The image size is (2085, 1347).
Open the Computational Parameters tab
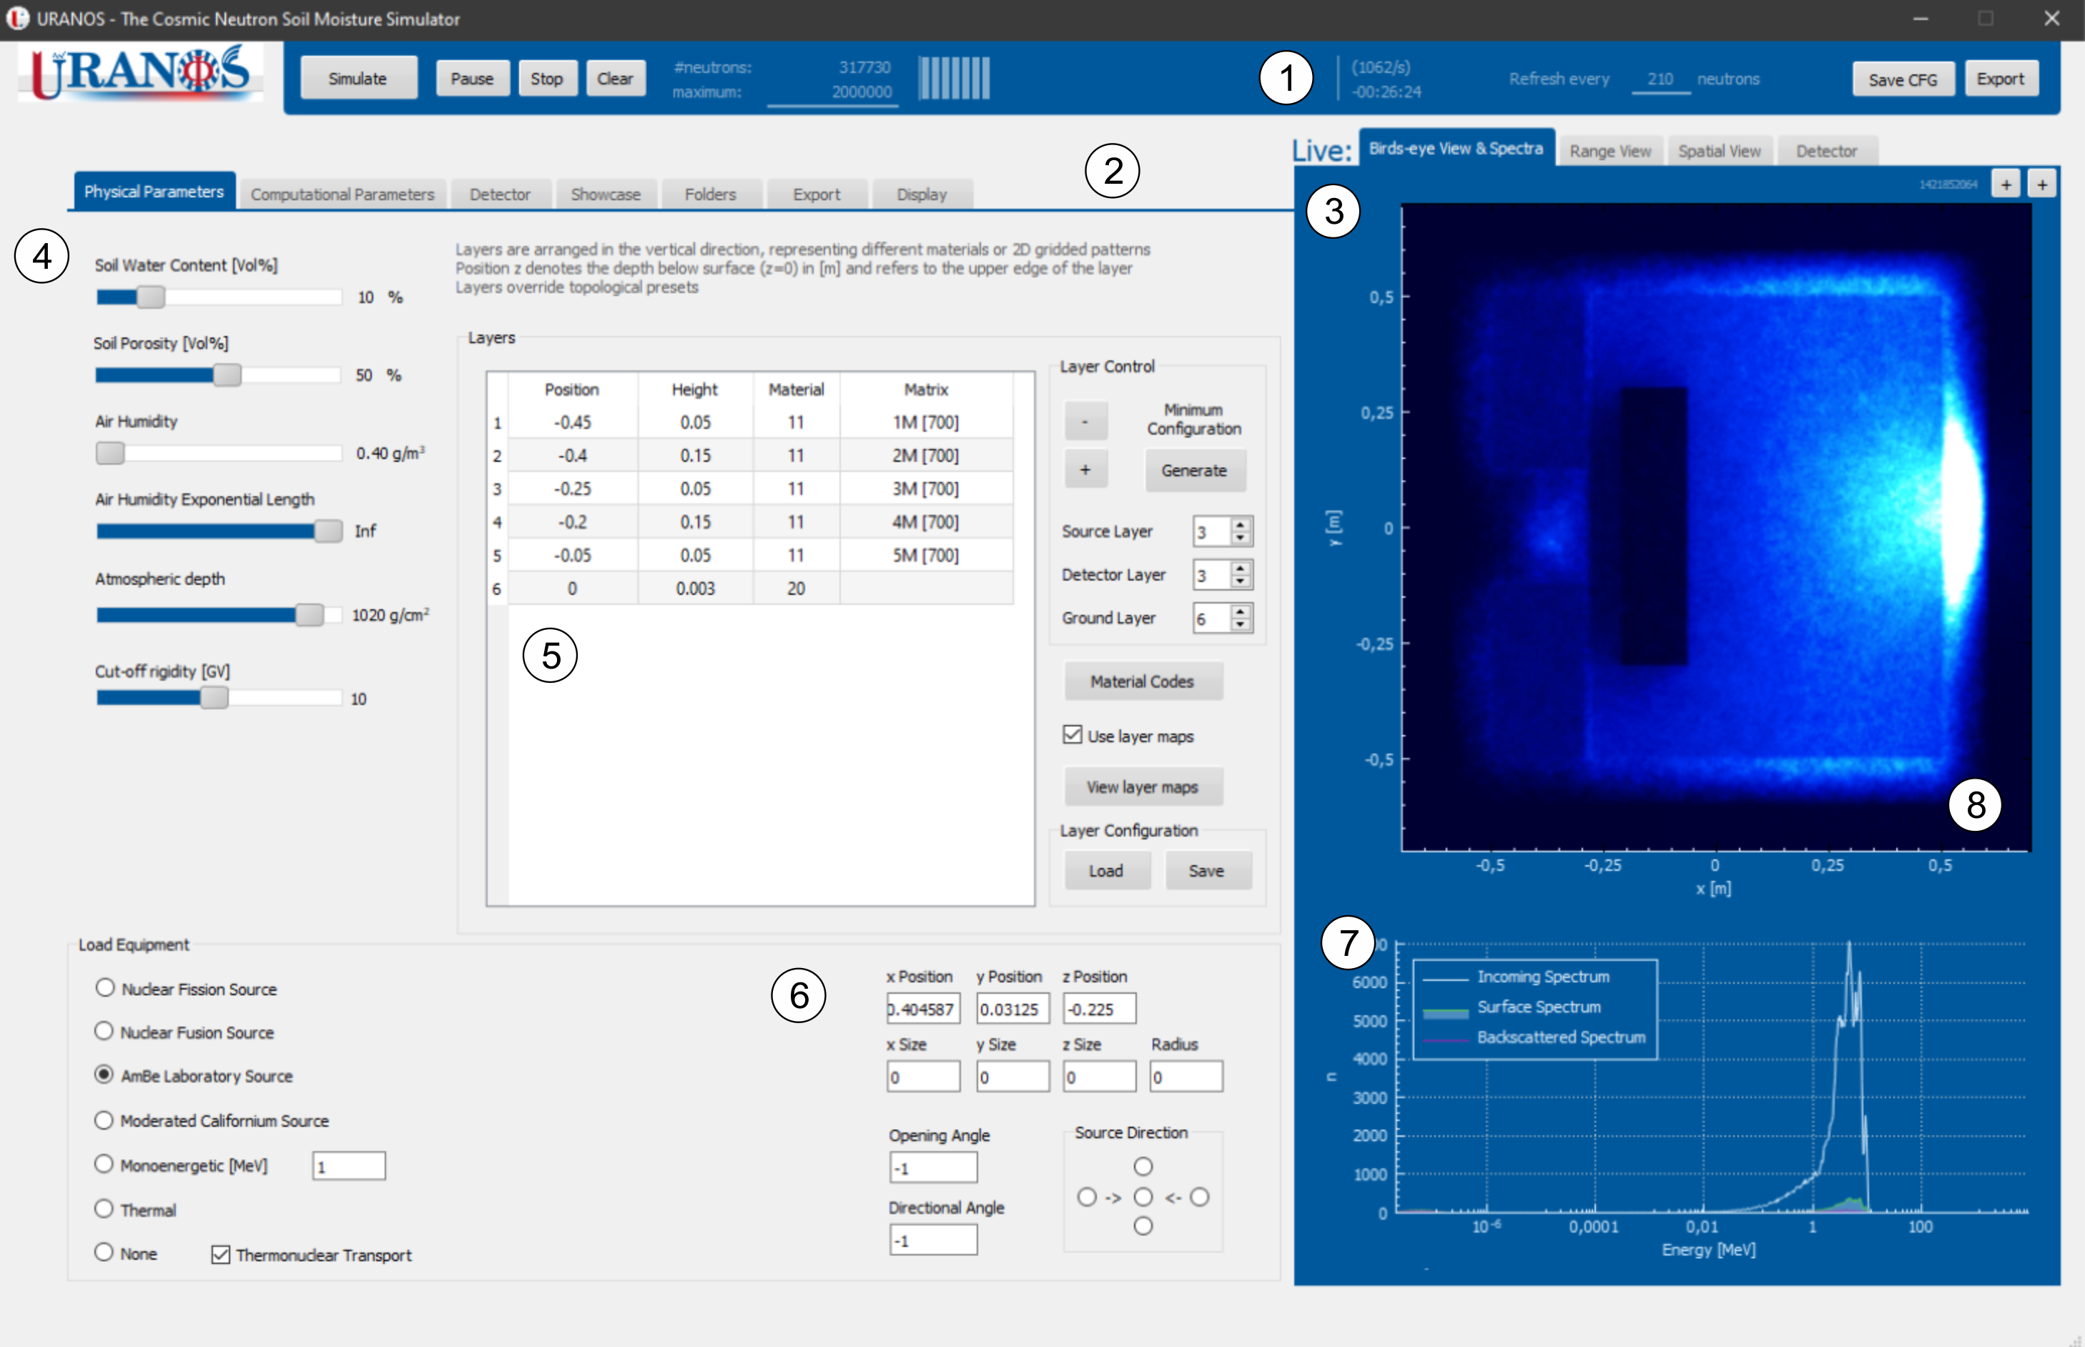pos(342,194)
